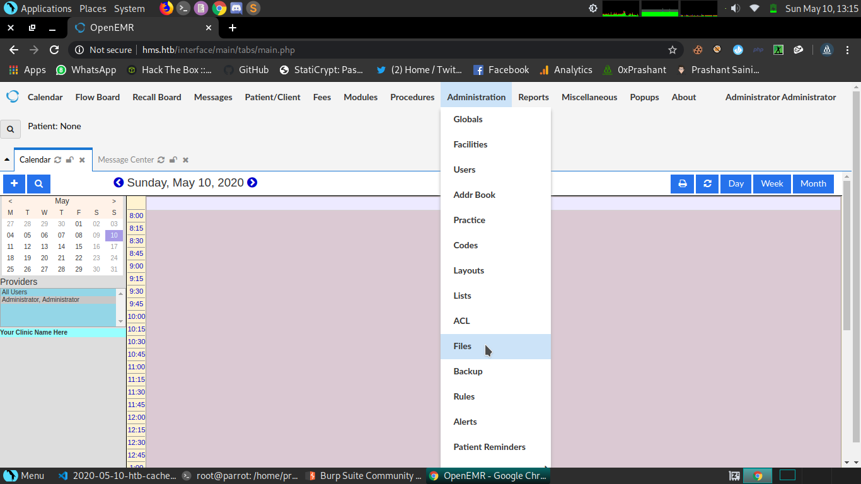Click the blue add appointment plus button
Image resolution: width=861 pixels, height=484 pixels.
[x=14, y=184]
